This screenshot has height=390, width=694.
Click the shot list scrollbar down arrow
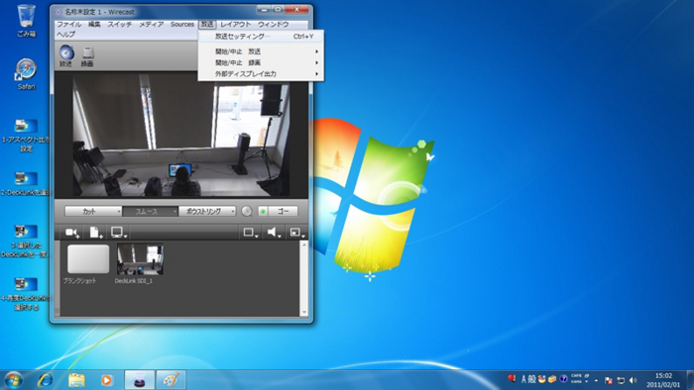pyautogui.click(x=303, y=312)
